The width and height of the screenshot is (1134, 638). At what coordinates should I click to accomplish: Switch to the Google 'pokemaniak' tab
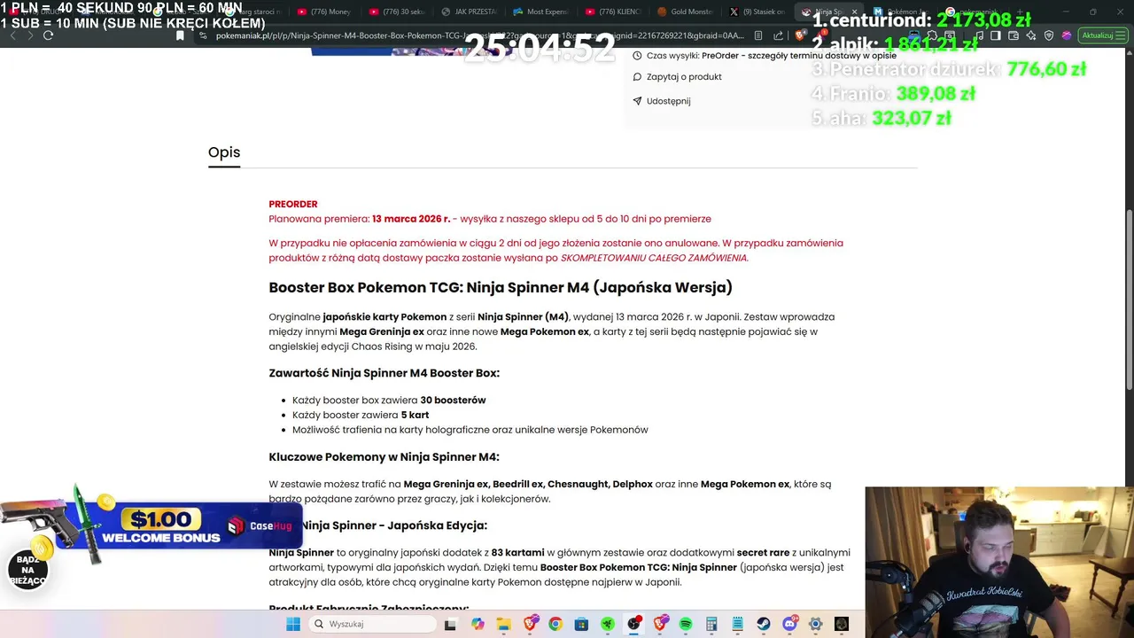pyautogui.click(x=972, y=12)
